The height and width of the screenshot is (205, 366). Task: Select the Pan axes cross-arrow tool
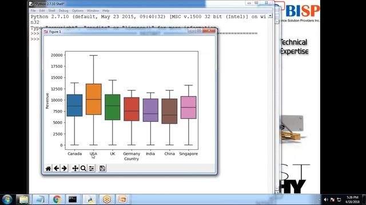coord(75,169)
